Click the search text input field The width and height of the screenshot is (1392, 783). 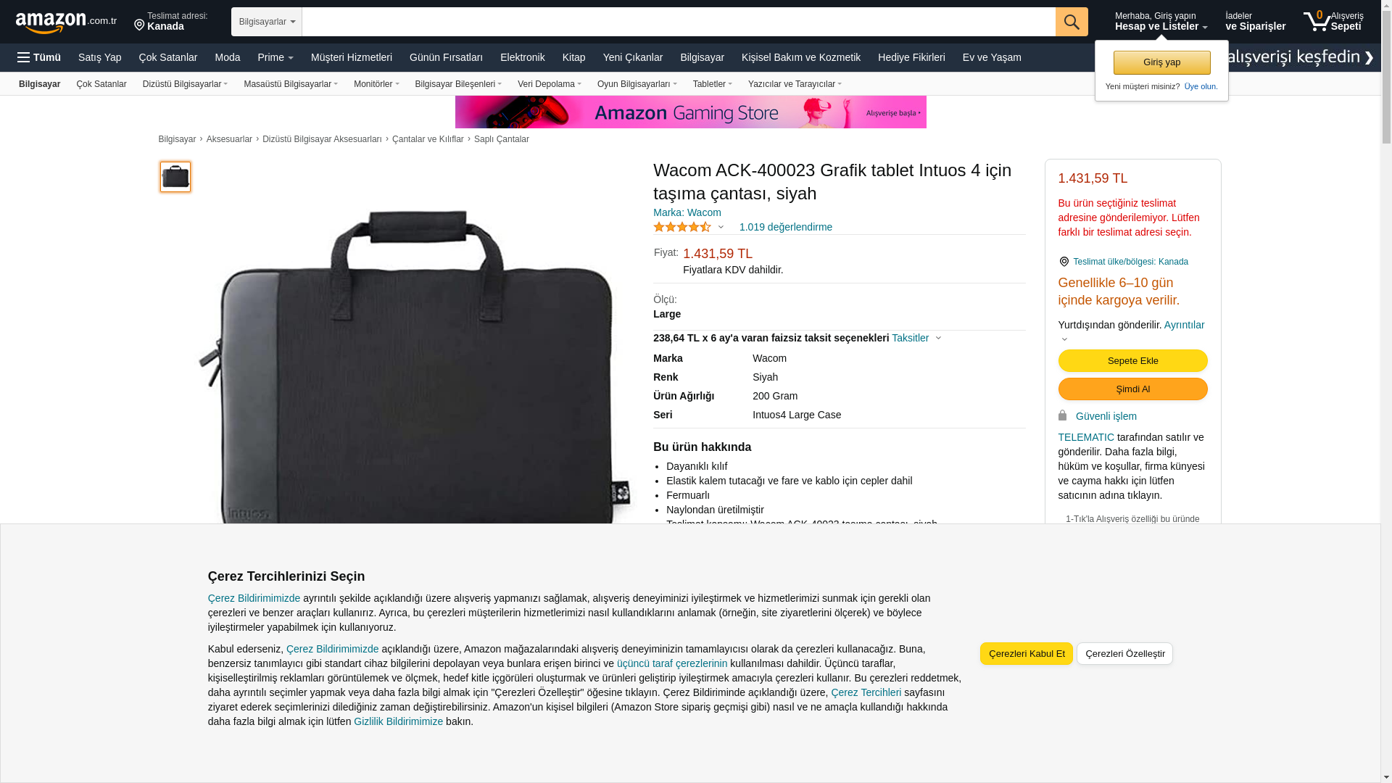pos(679,22)
